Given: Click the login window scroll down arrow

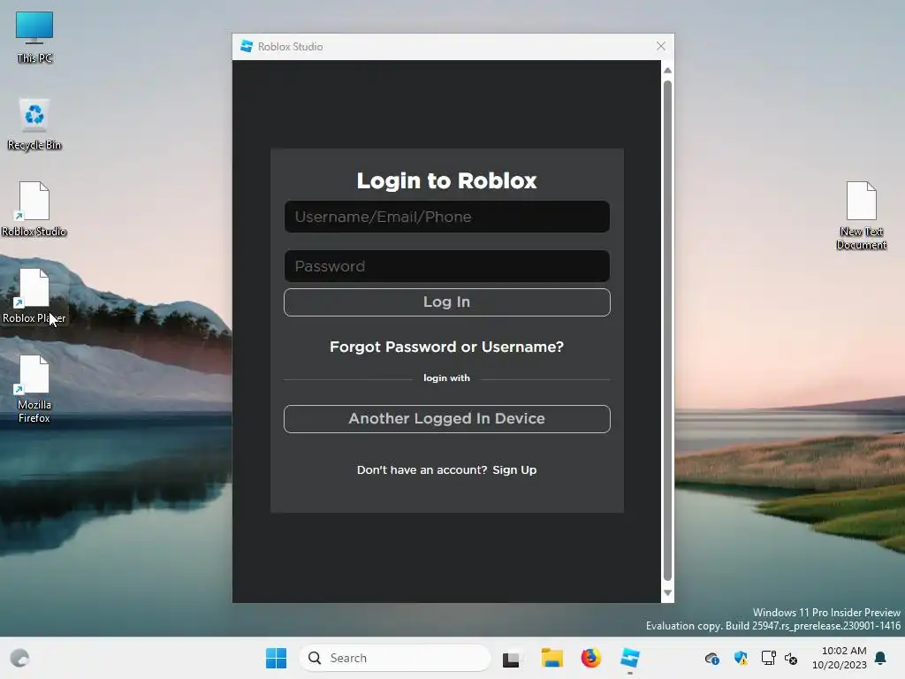Looking at the screenshot, I should [667, 593].
